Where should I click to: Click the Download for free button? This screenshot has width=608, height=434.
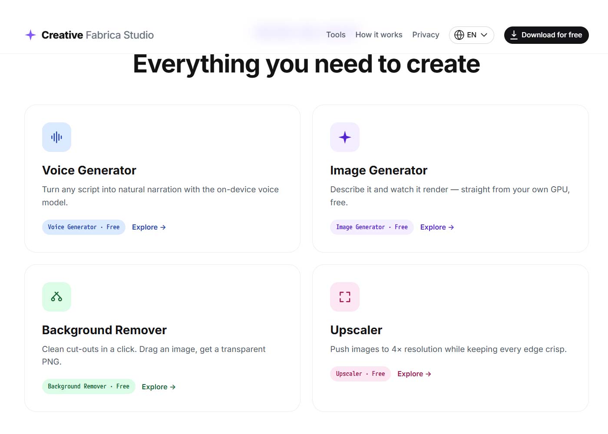546,35
